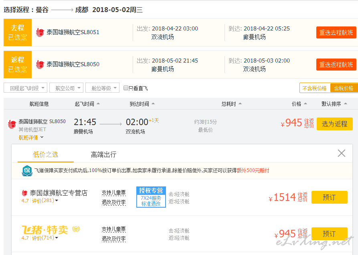Click the 航班信息 column header
Viewport: 358px width, 255px height.
(39, 104)
